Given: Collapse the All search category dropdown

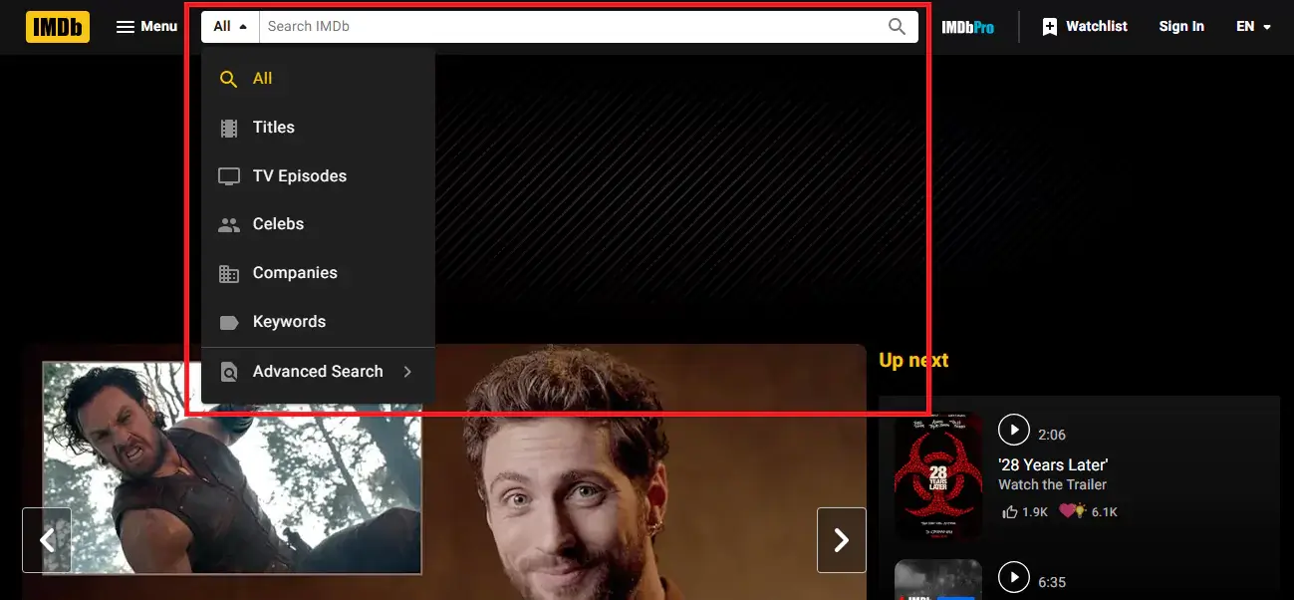Looking at the screenshot, I should [230, 27].
